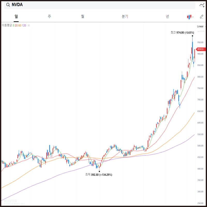
Task: Click the 이동평균 moving average label
Action: coord(7,25)
